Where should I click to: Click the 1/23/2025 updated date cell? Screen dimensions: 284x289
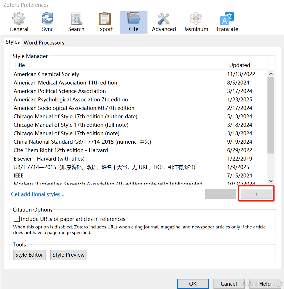click(x=240, y=99)
